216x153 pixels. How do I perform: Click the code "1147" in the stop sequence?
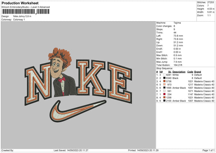pos(190,94)
